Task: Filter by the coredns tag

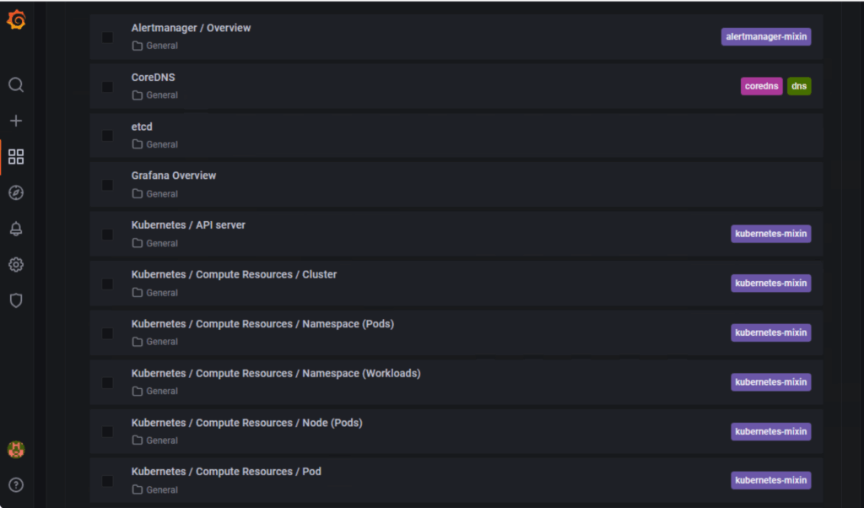Action: pos(762,86)
